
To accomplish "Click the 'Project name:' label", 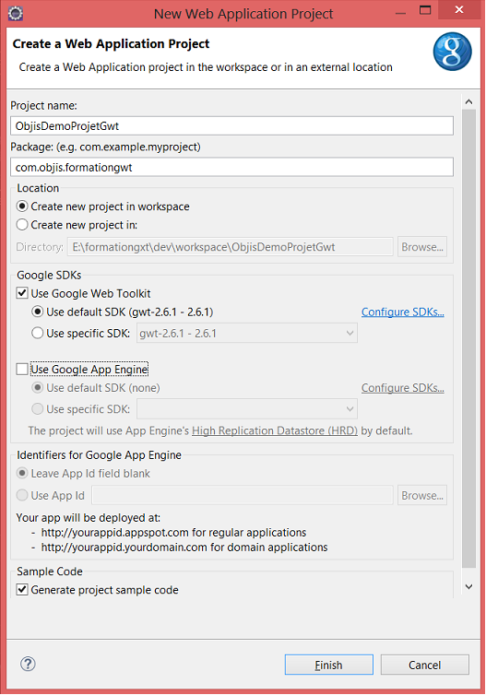I will tap(43, 105).
